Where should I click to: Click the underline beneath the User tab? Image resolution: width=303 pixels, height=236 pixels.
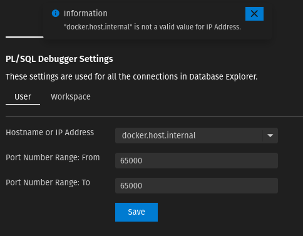click(x=23, y=105)
